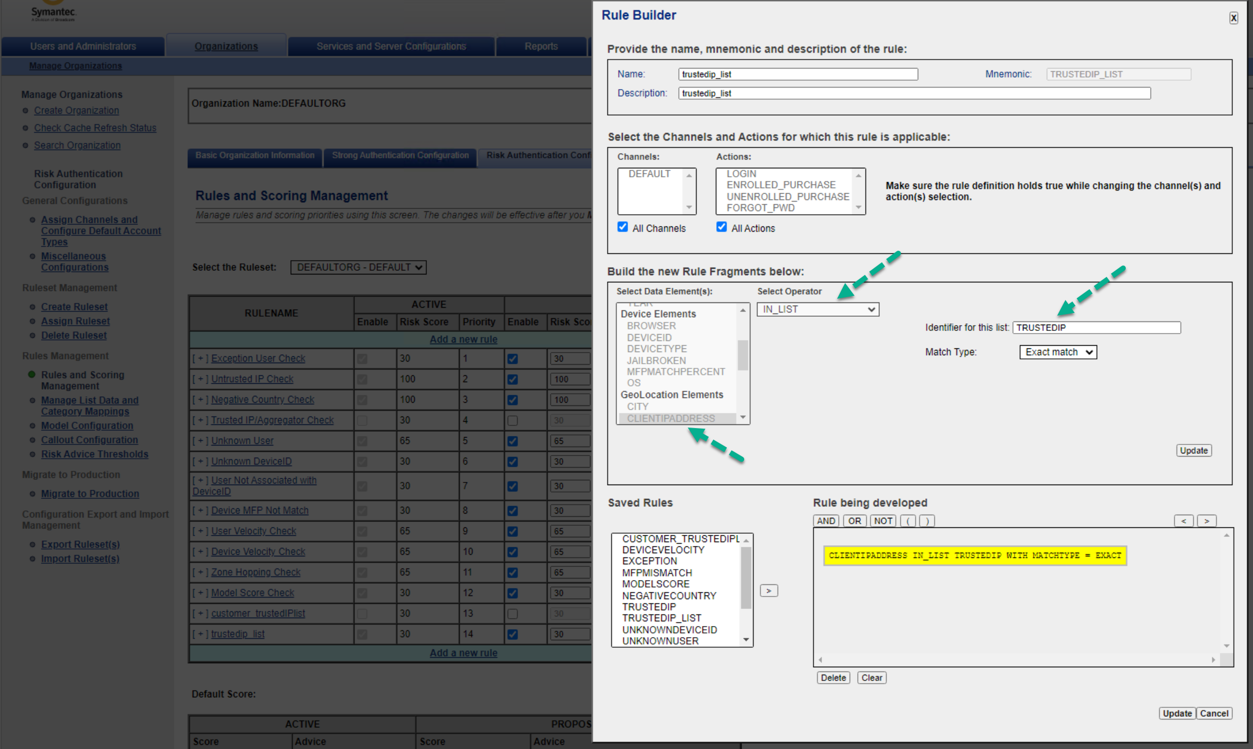Open the DEFAULTORG - DEFAULT ruleset dropdown

click(x=358, y=267)
